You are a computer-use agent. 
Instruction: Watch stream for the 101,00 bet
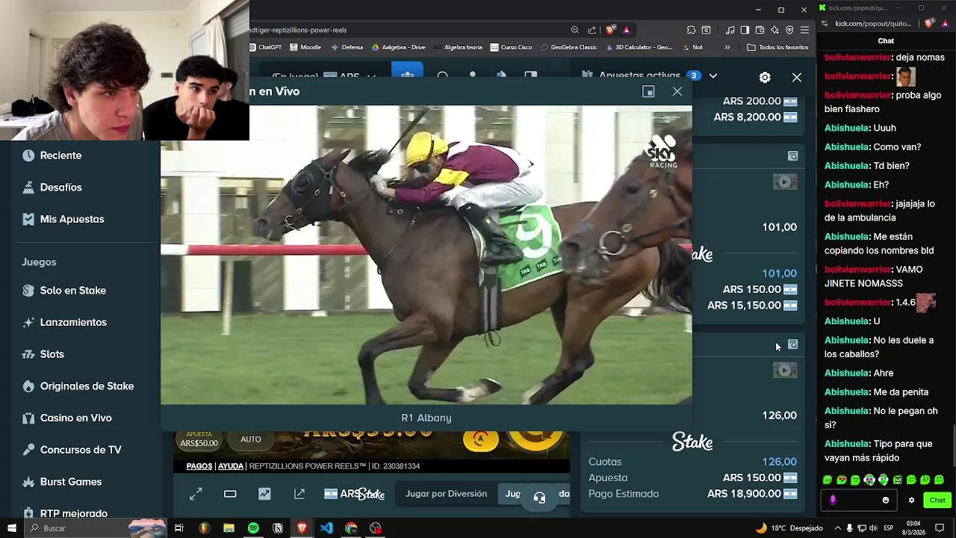[784, 182]
